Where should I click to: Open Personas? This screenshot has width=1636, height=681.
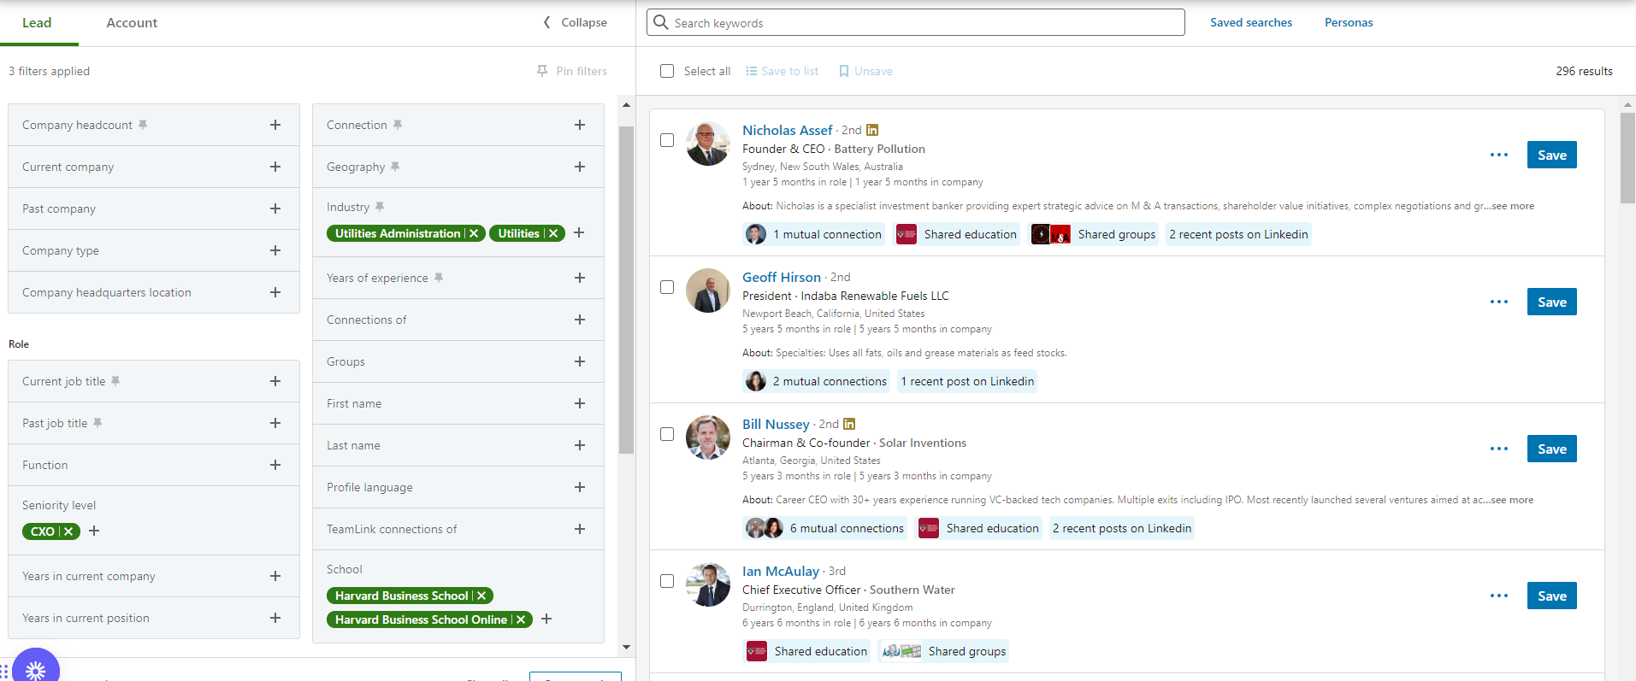[1349, 22]
